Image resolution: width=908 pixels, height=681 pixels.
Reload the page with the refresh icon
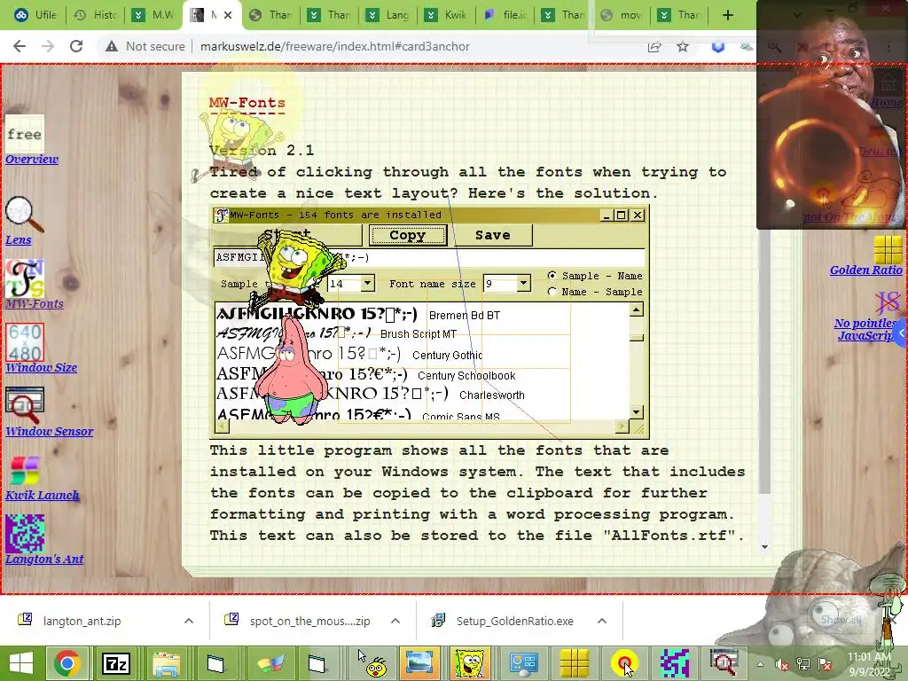pos(76,46)
